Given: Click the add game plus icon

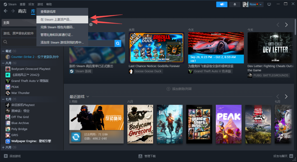Looking at the screenshot, I should [x=6, y=156].
